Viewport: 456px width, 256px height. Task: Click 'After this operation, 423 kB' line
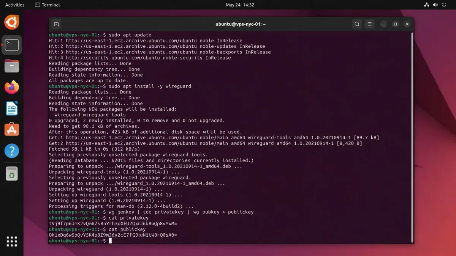(145, 132)
